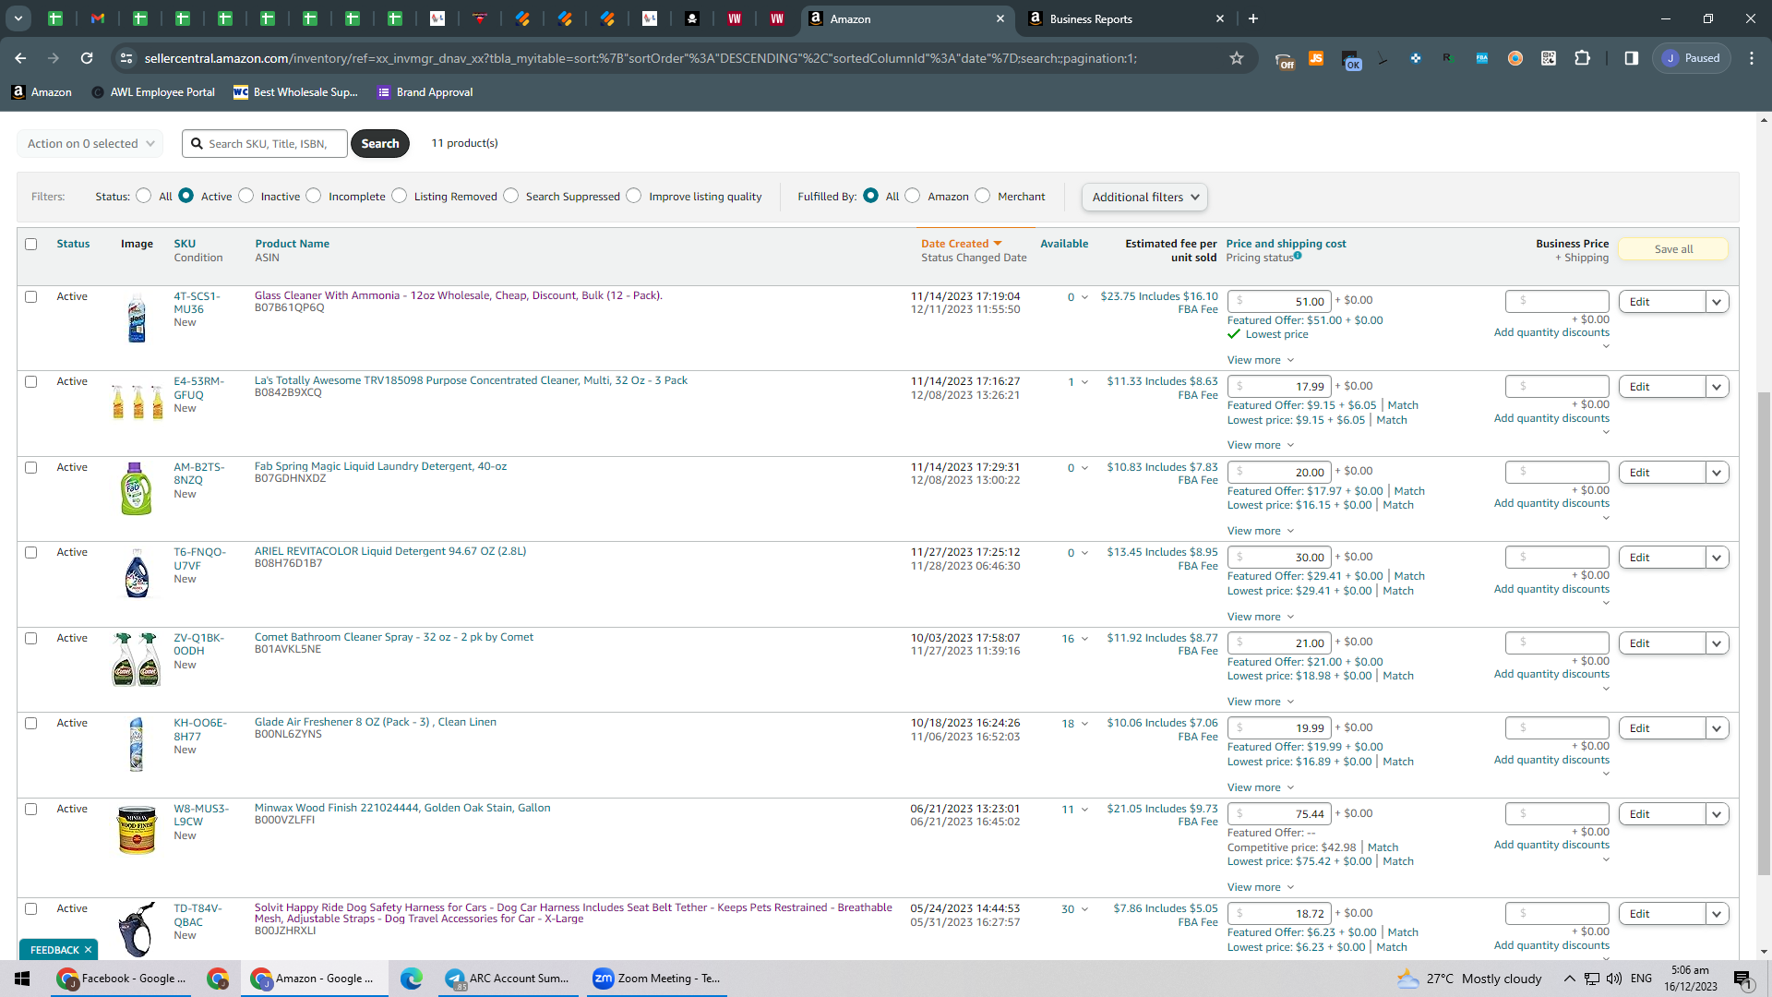Select the Search Suppressed filter
Viewport: 1772px width, 997px height.
click(x=510, y=196)
